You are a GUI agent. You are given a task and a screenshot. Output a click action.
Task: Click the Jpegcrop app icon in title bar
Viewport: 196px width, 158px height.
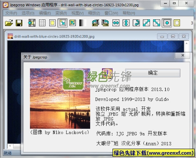pos(5,5)
